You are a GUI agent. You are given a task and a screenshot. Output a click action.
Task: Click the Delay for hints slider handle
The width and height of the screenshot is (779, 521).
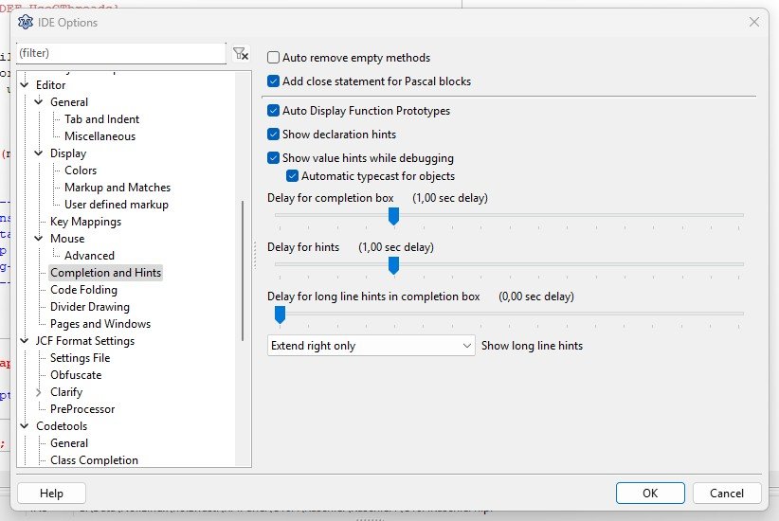393,265
